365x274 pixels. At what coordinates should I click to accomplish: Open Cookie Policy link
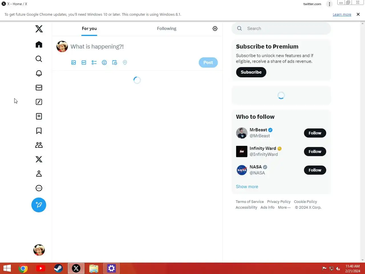click(305, 202)
